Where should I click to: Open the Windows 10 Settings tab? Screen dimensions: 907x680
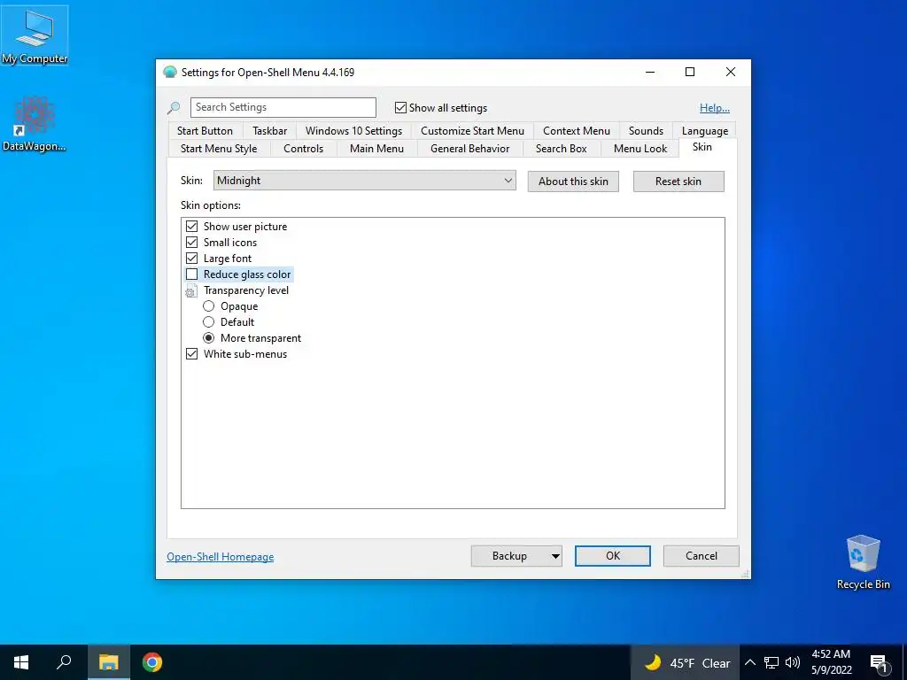point(353,131)
